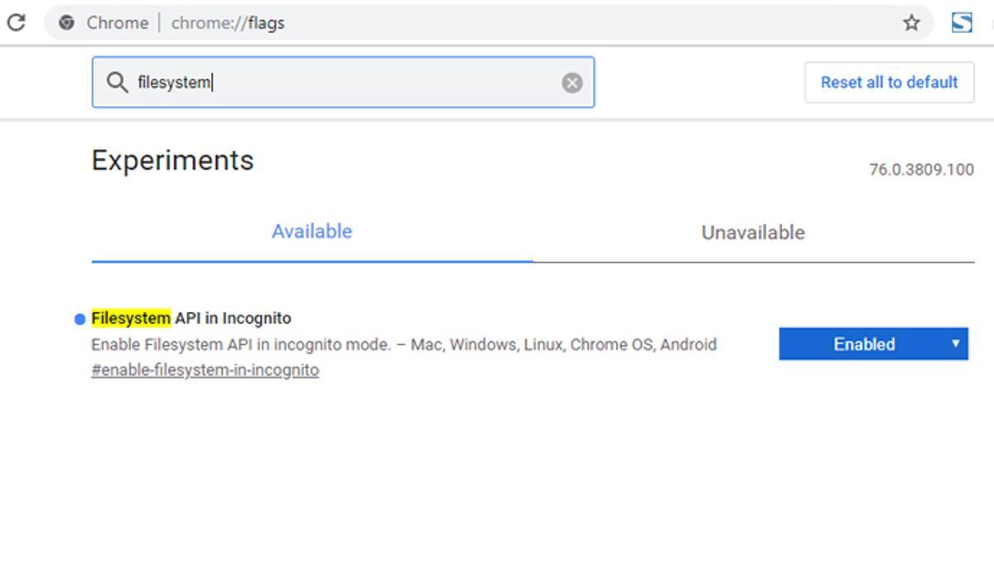Click the Experiments heading

pyautogui.click(x=172, y=160)
